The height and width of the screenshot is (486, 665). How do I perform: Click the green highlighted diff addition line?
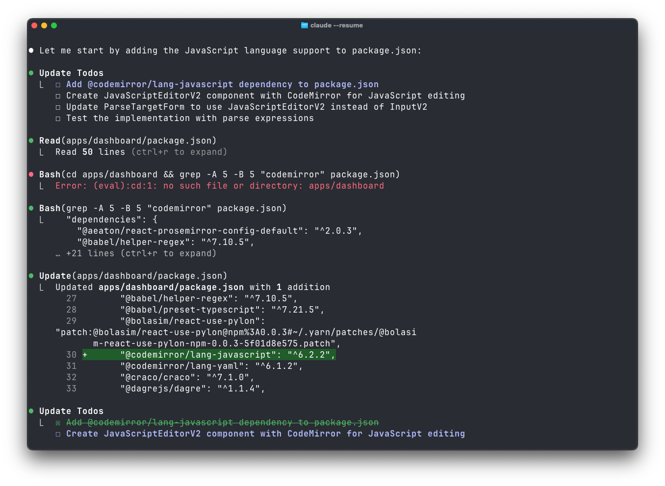point(209,354)
